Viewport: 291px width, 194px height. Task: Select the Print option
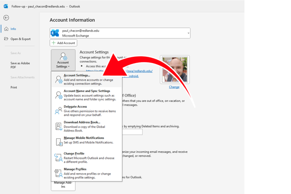(x=14, y=87)
